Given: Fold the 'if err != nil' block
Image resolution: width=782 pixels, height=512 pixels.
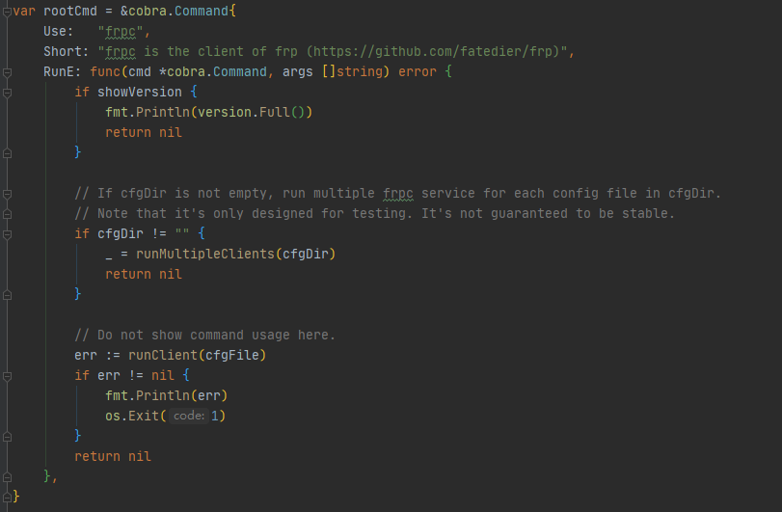Looking at the screenshot, I should point(7,375).
